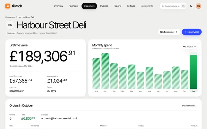This screenshot has width=207, height=129.
Task: Click the £57,365.73 last 12 months value
Action: pos(21,81)
